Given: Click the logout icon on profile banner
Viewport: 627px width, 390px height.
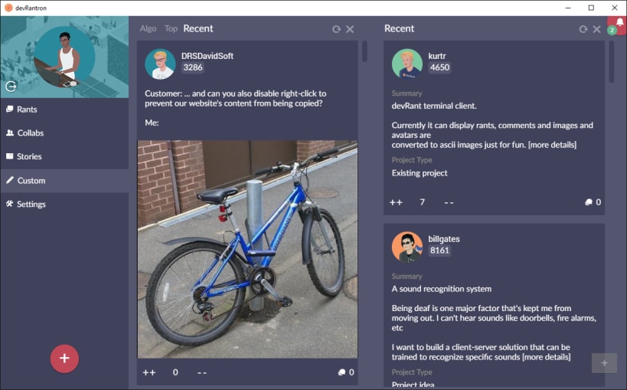Looking at the screenshot, I should tap(11, 86).
